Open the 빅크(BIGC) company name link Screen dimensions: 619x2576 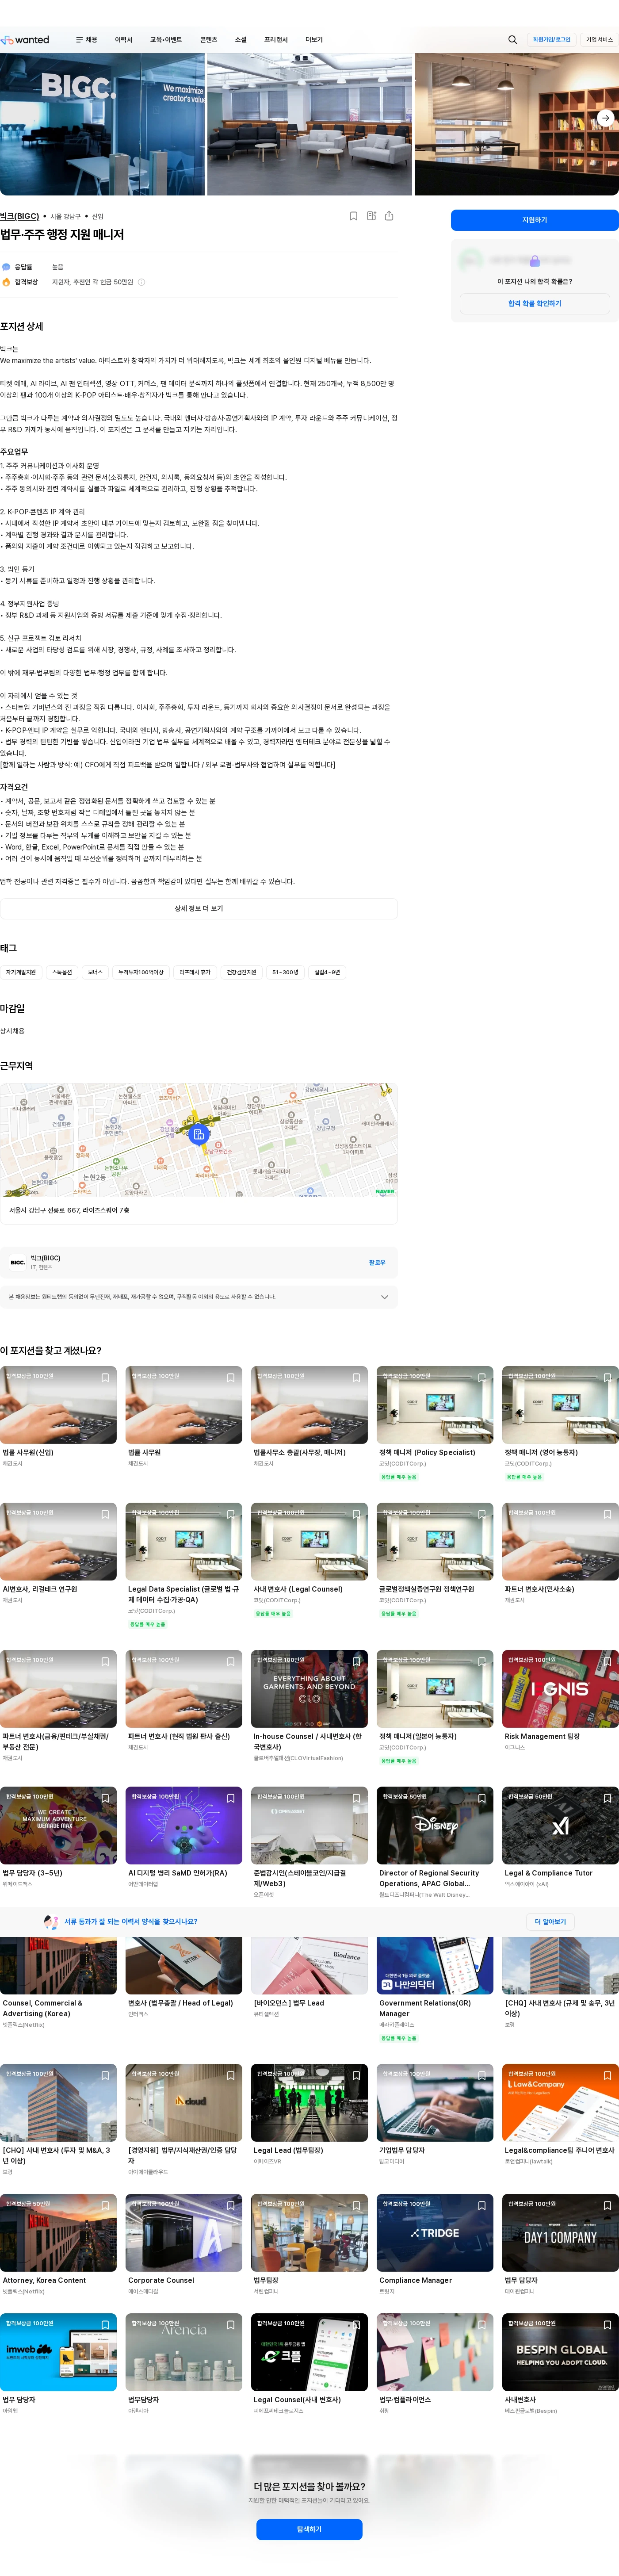pyautogui.click(x=20, y=216)
